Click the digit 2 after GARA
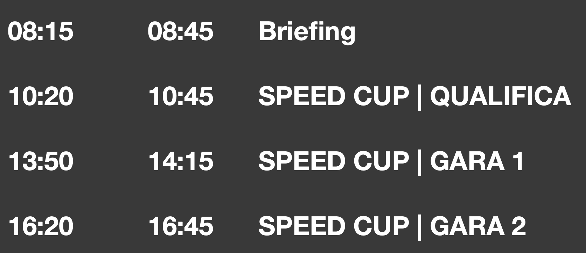This screenshot has height=253, width=586. pos(518,226)
